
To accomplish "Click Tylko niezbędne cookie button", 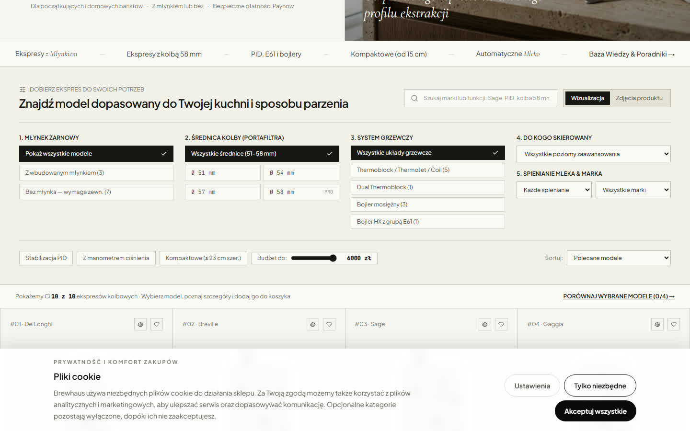I will coord(600,386).
